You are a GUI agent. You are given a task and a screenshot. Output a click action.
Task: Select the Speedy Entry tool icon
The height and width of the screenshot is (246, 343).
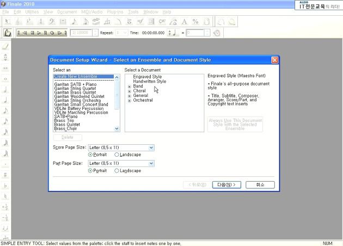85,22
